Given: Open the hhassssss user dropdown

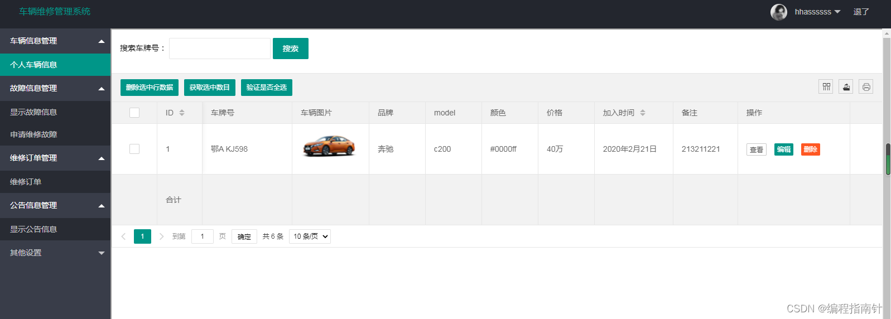Looking at the screenshot, I should click(817, 12).
